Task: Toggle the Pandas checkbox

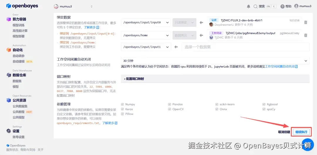Action: pos(169,104)
